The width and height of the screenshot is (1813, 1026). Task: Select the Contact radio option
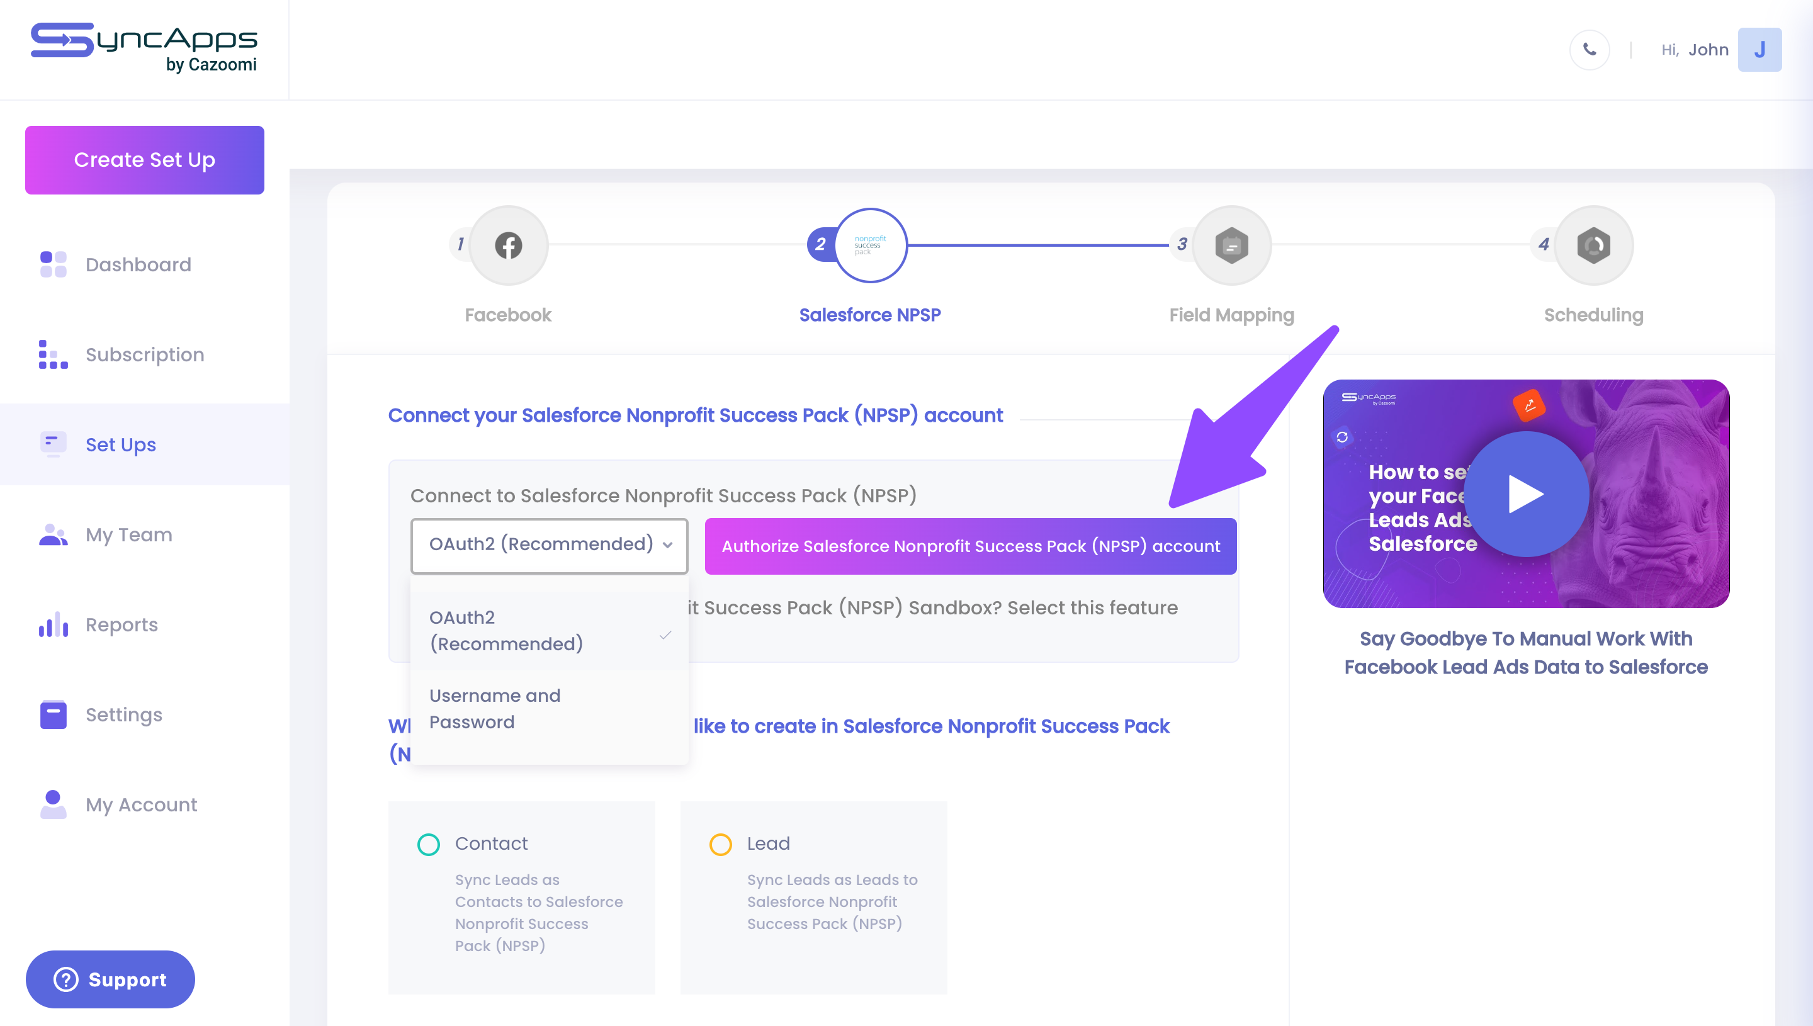[429, 844]
